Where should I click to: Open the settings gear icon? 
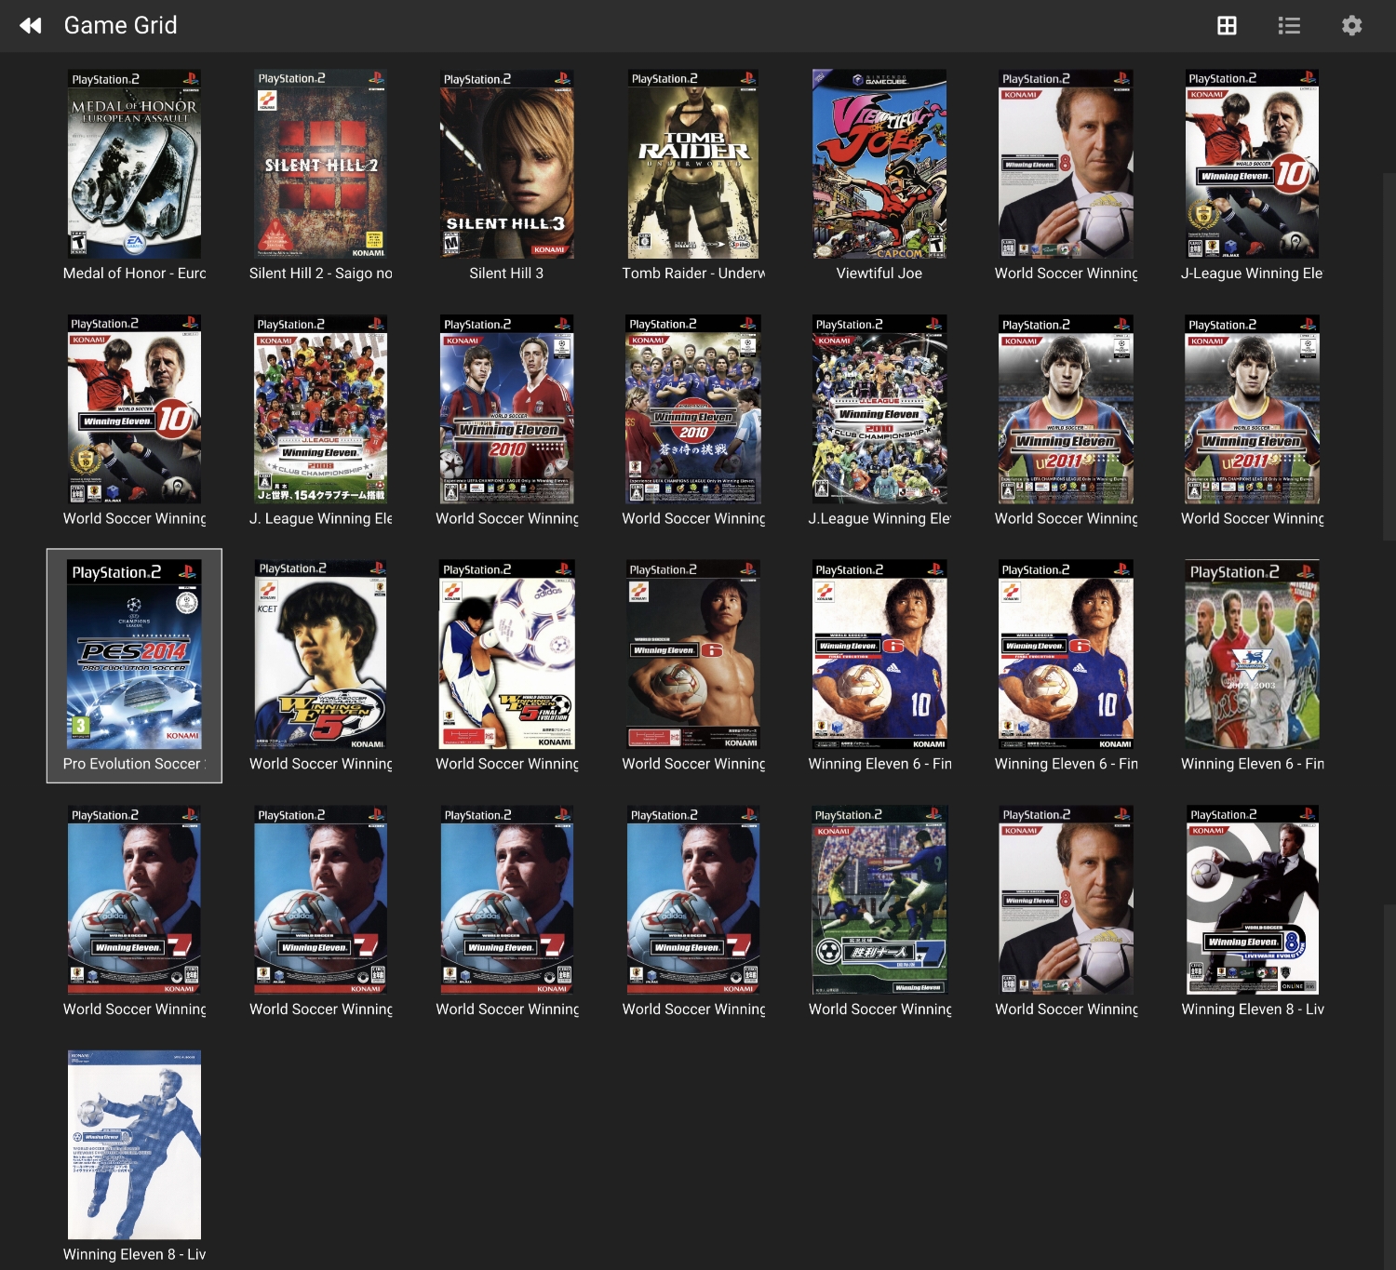coord(1351,25)
